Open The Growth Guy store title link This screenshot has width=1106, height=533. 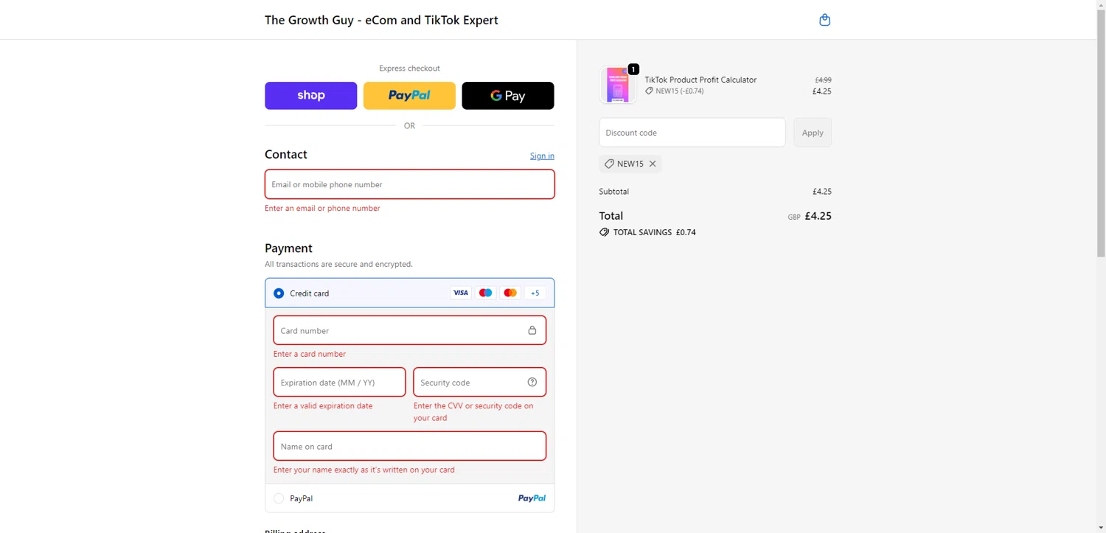(x=381, y=20)
